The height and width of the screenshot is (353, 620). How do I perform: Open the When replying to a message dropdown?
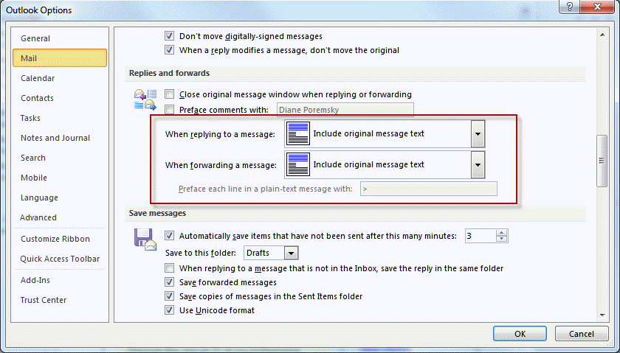click(478, 134)
